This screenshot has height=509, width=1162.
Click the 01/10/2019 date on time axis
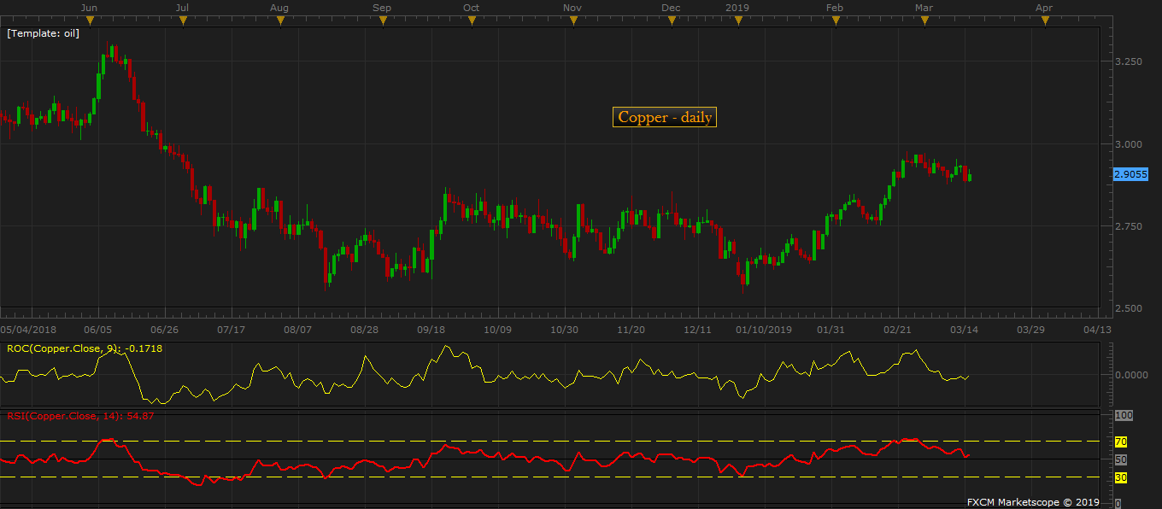tap(764, 330)
